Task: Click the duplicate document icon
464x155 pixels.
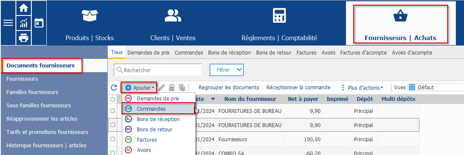Action: tap(182, 88)
